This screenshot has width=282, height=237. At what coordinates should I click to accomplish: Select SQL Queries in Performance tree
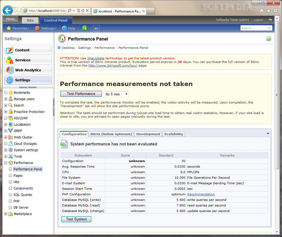pos(23,195)
